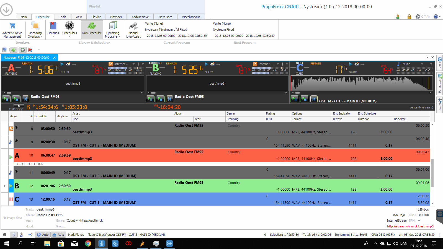Click the Duration column header

coord(375,119)
